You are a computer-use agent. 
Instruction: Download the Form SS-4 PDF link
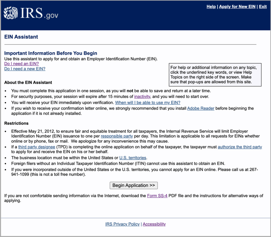[x=157, y=196]
